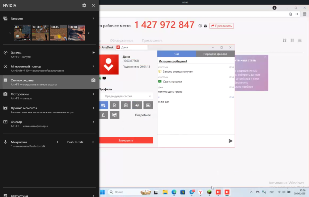This screenshot has height=197, width=309.
Task: Select the Даня session tab
Action: pos(132,47)
